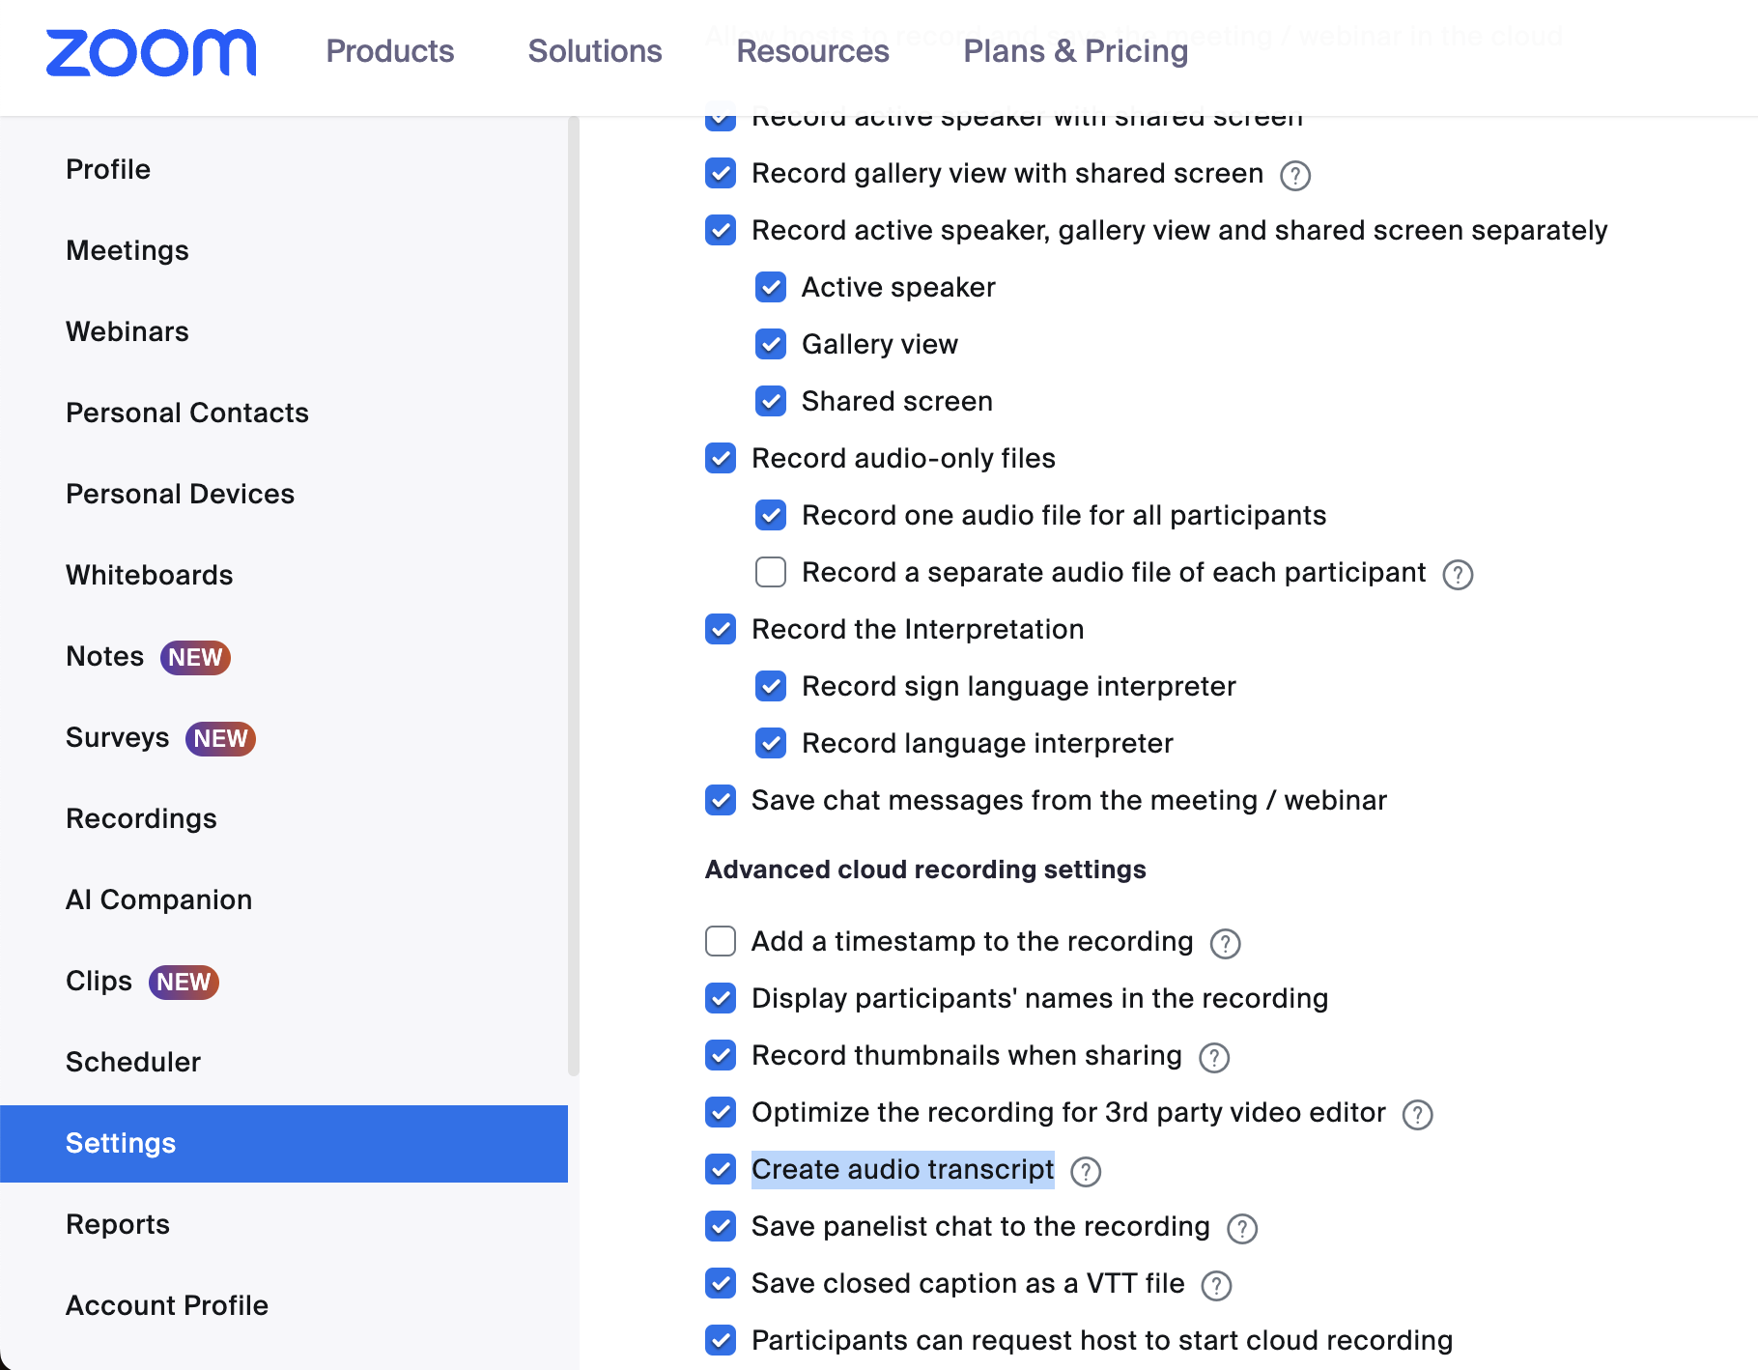Expand the Solutions menu

tap(595, 51)
